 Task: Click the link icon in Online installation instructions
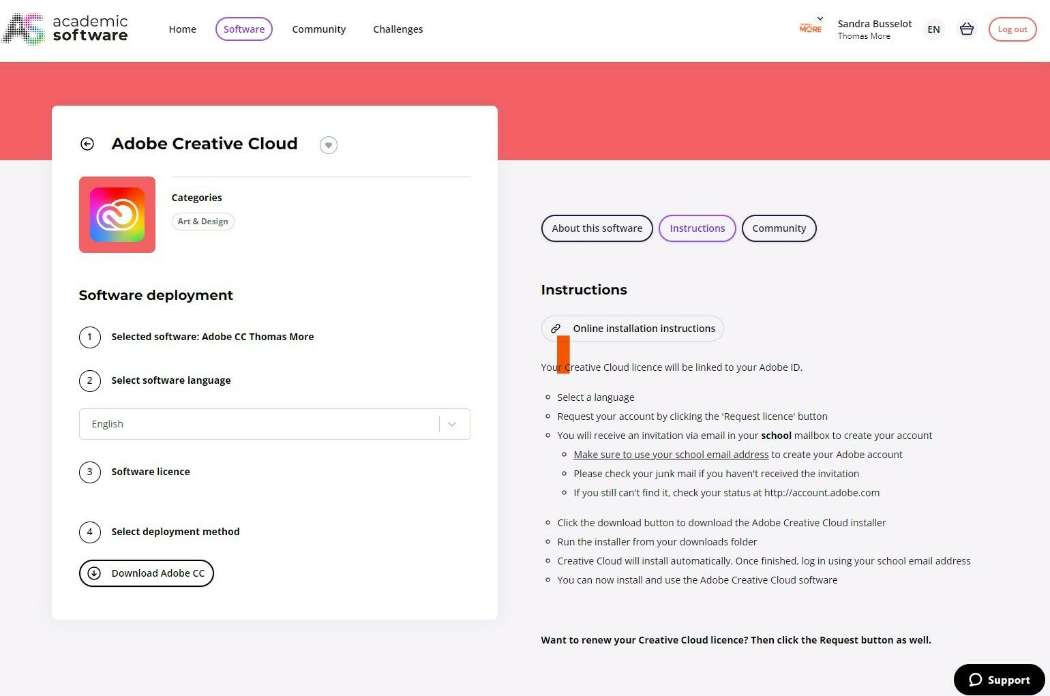[556, 329]
